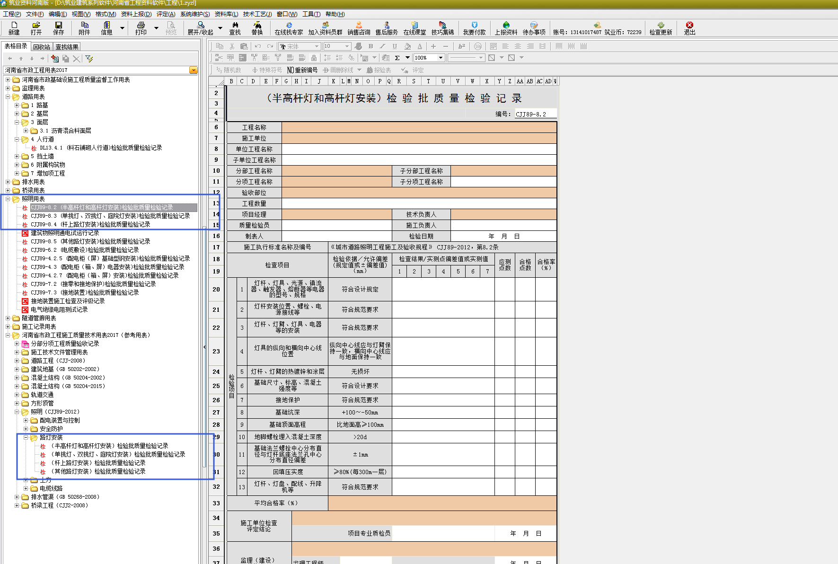Click the 新建 (New) toolbar icon
This screenshot has width=838, height=564.
coord(14,28)
